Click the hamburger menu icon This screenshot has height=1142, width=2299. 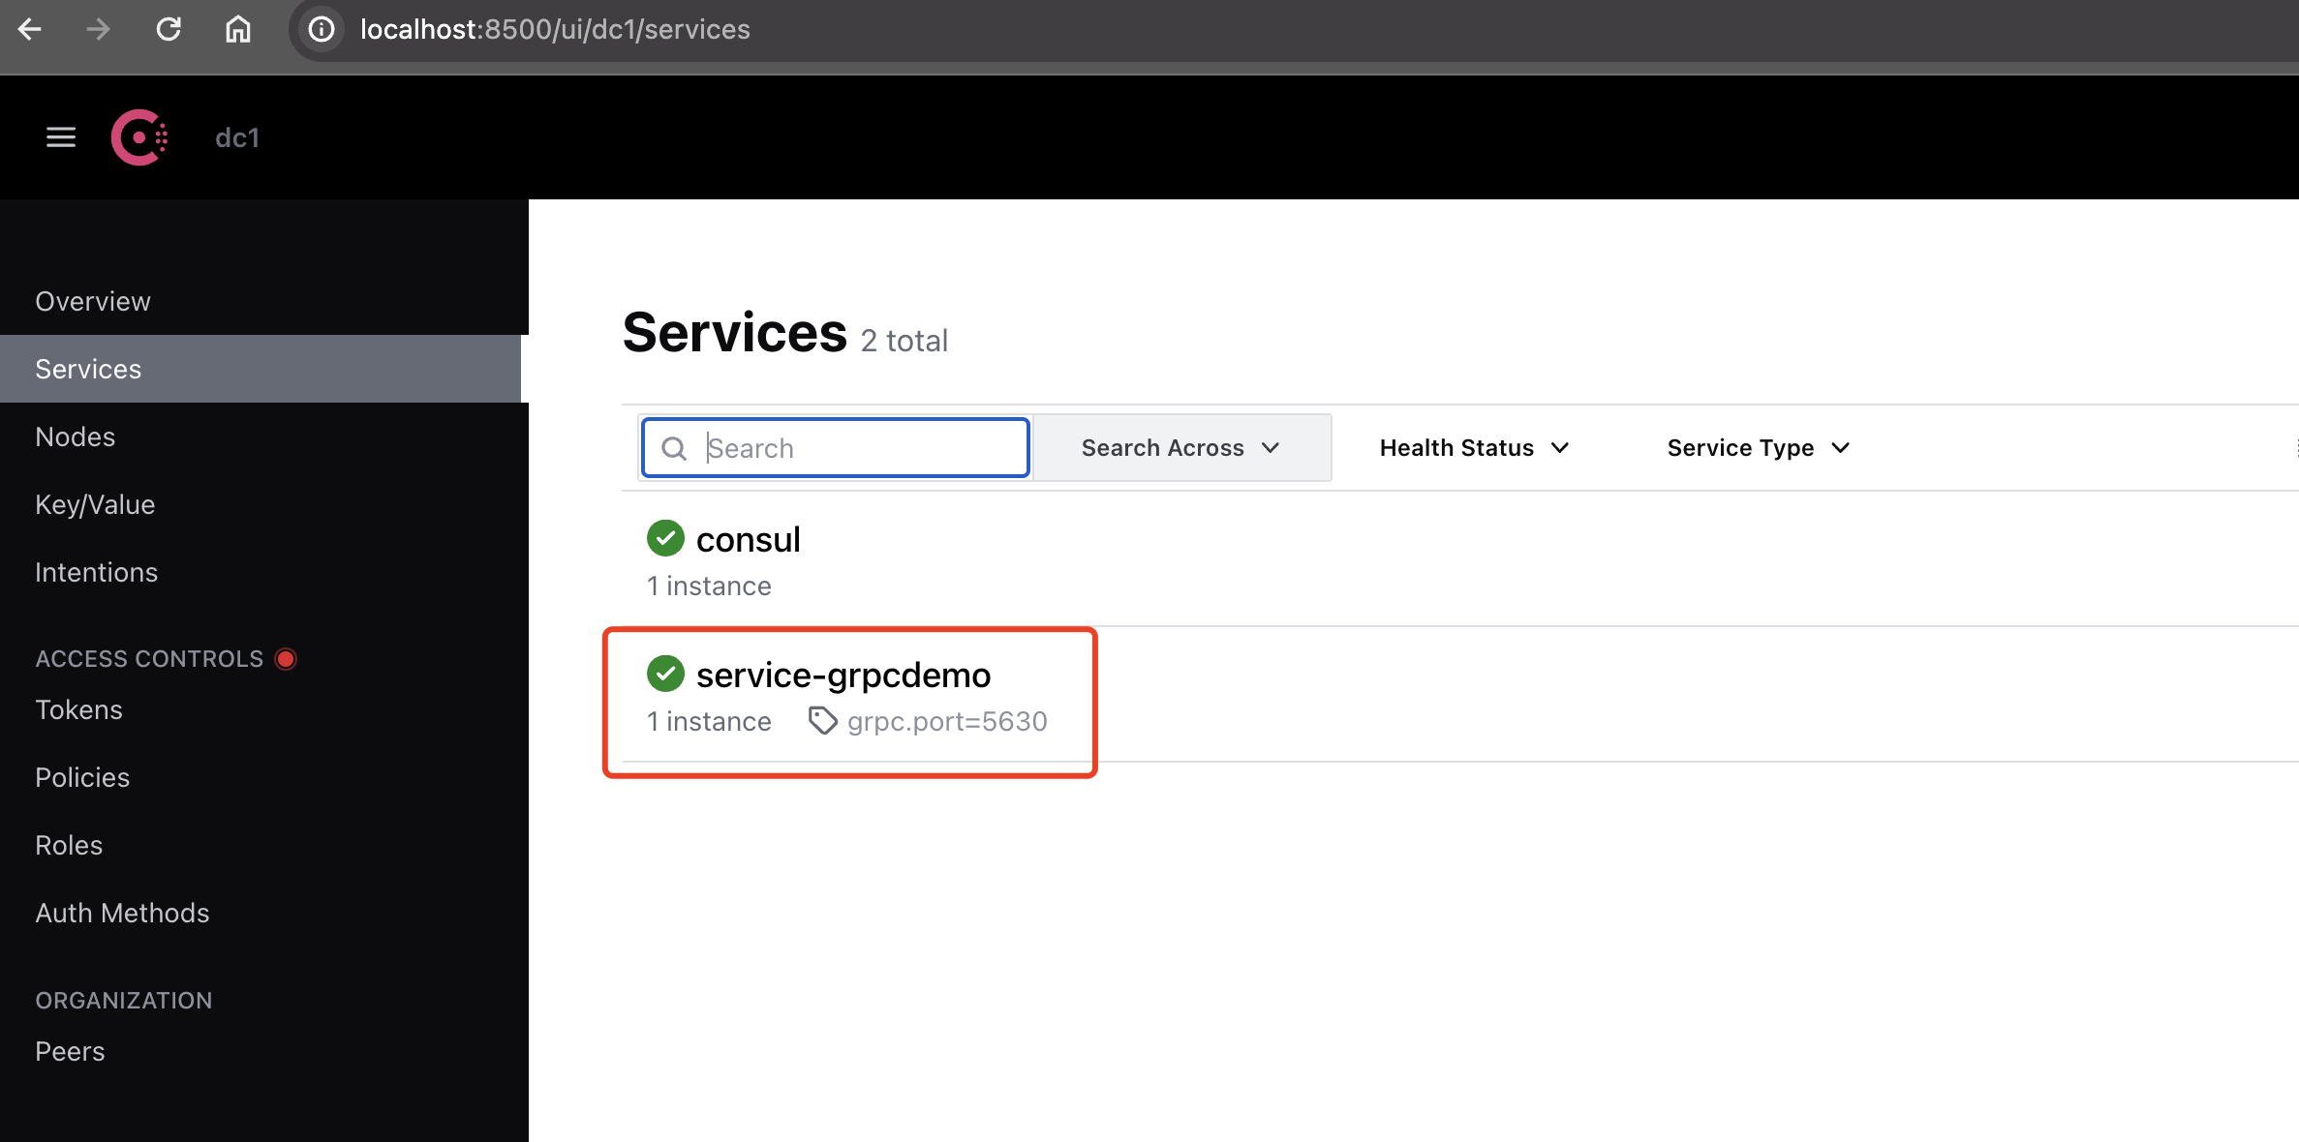[61, 137]
